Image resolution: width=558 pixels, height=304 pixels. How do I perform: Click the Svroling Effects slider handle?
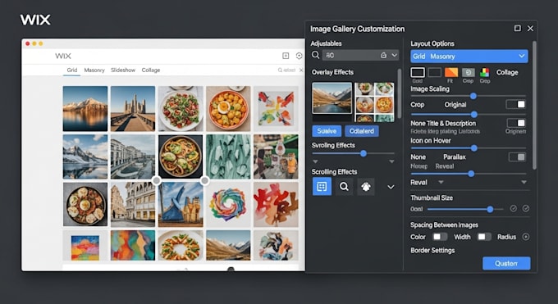(364, 153)
